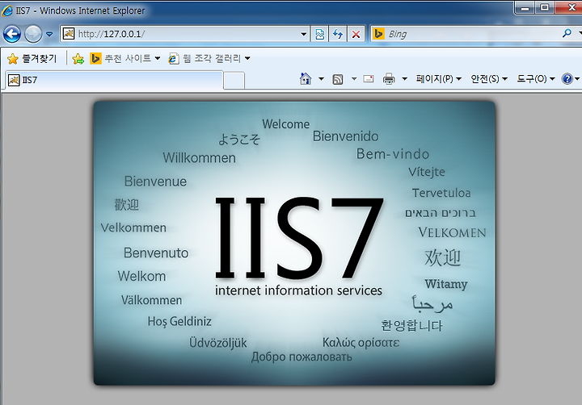Select the IIS7 browser tab
The image size is (582, 405).
click(115, 80)
